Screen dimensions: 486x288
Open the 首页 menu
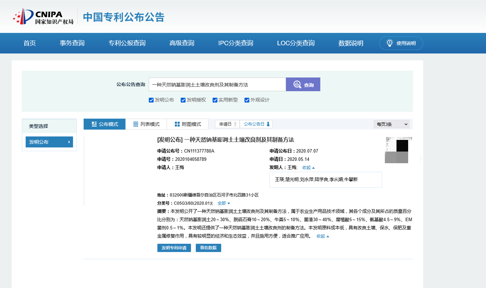[29, 43]
